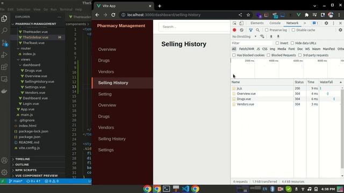Open the Chrome extensions puzzle icon
Viewport: 344px width, 193px height.
[x=306, y=15]
